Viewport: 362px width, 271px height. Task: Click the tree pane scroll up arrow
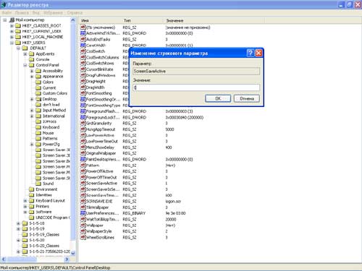(73, 20)
